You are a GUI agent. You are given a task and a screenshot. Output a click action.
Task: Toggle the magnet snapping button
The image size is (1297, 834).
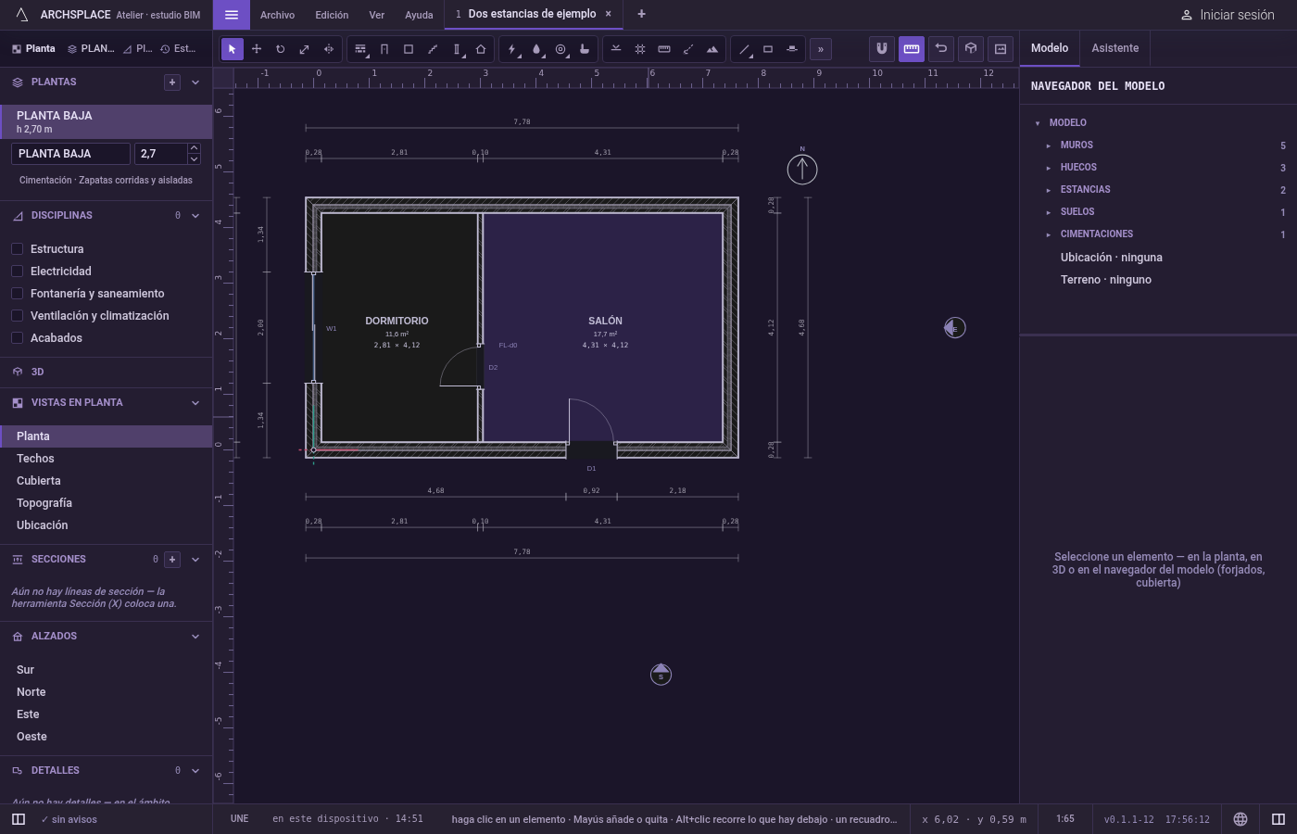pos(882,49)
